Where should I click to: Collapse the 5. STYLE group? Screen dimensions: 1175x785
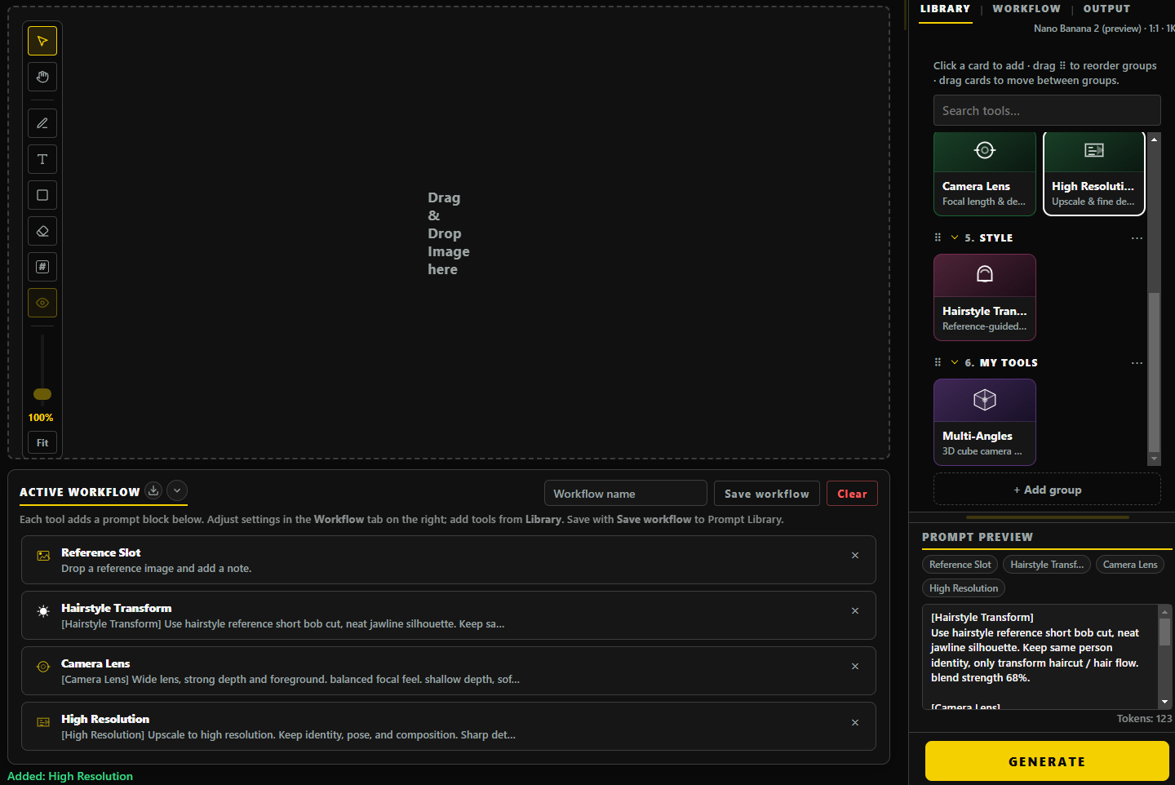point(955,237)
